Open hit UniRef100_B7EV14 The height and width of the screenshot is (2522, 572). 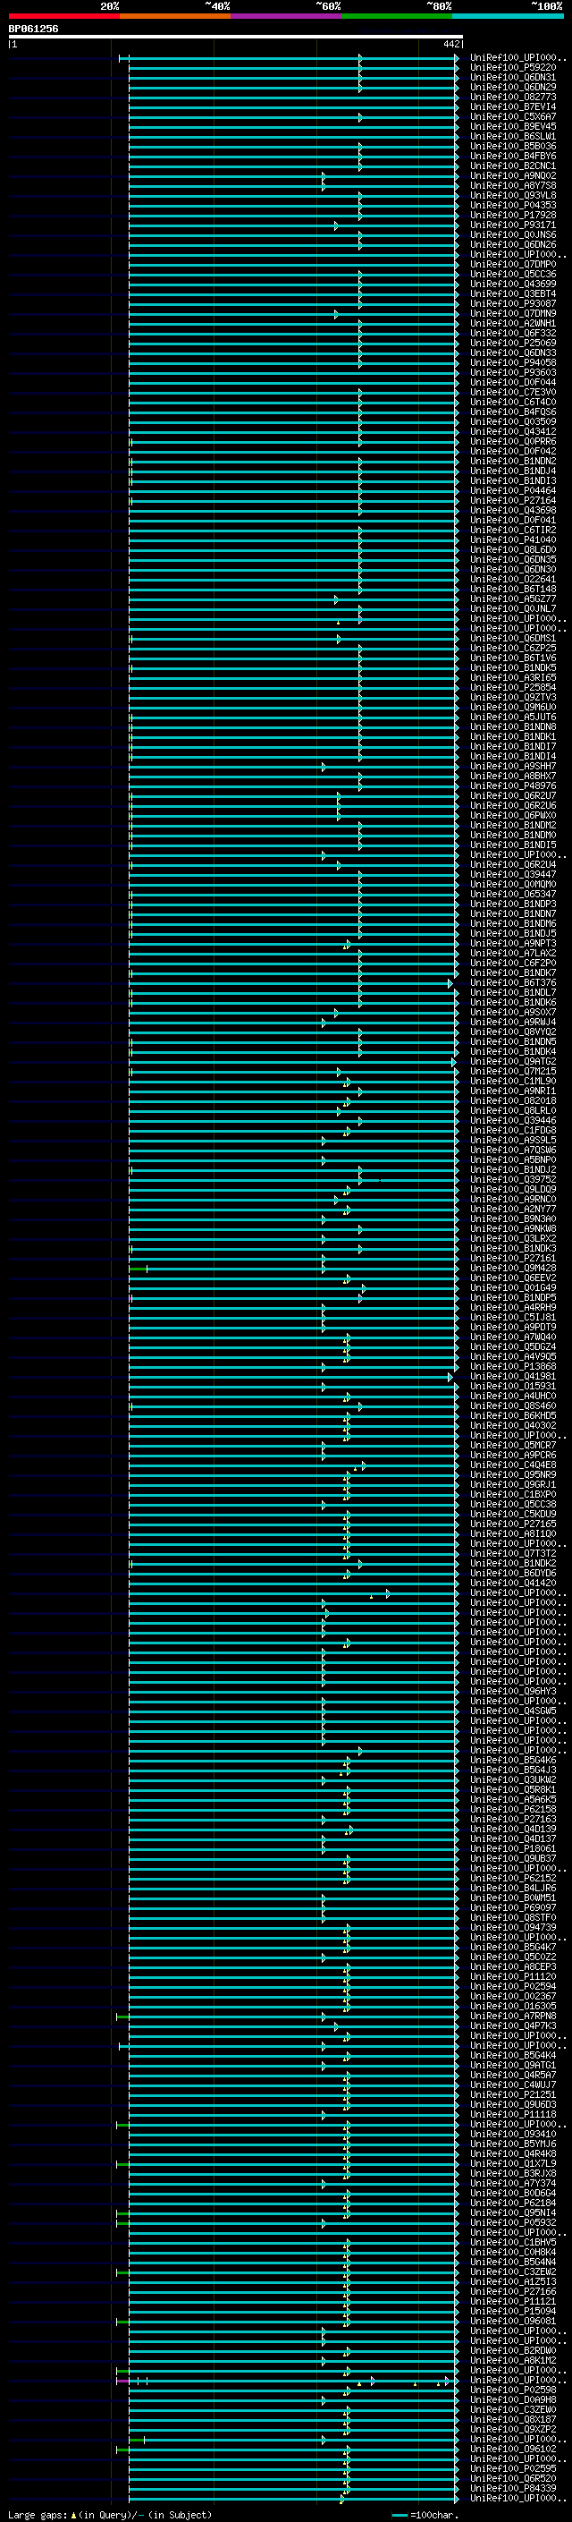[513, 106]
